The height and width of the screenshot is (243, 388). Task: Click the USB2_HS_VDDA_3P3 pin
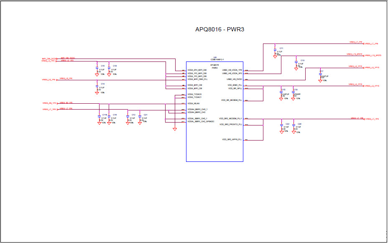pyautogui.click(x=232, y=73)
